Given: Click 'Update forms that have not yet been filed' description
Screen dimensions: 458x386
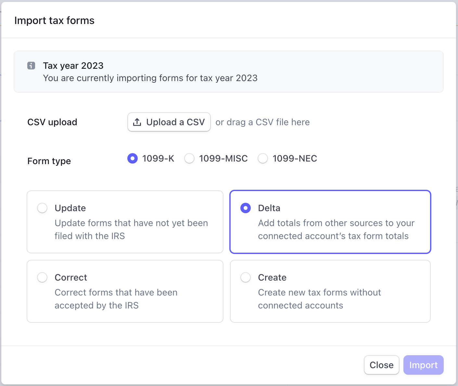Looking at the screenshot, I should (131, 229).
